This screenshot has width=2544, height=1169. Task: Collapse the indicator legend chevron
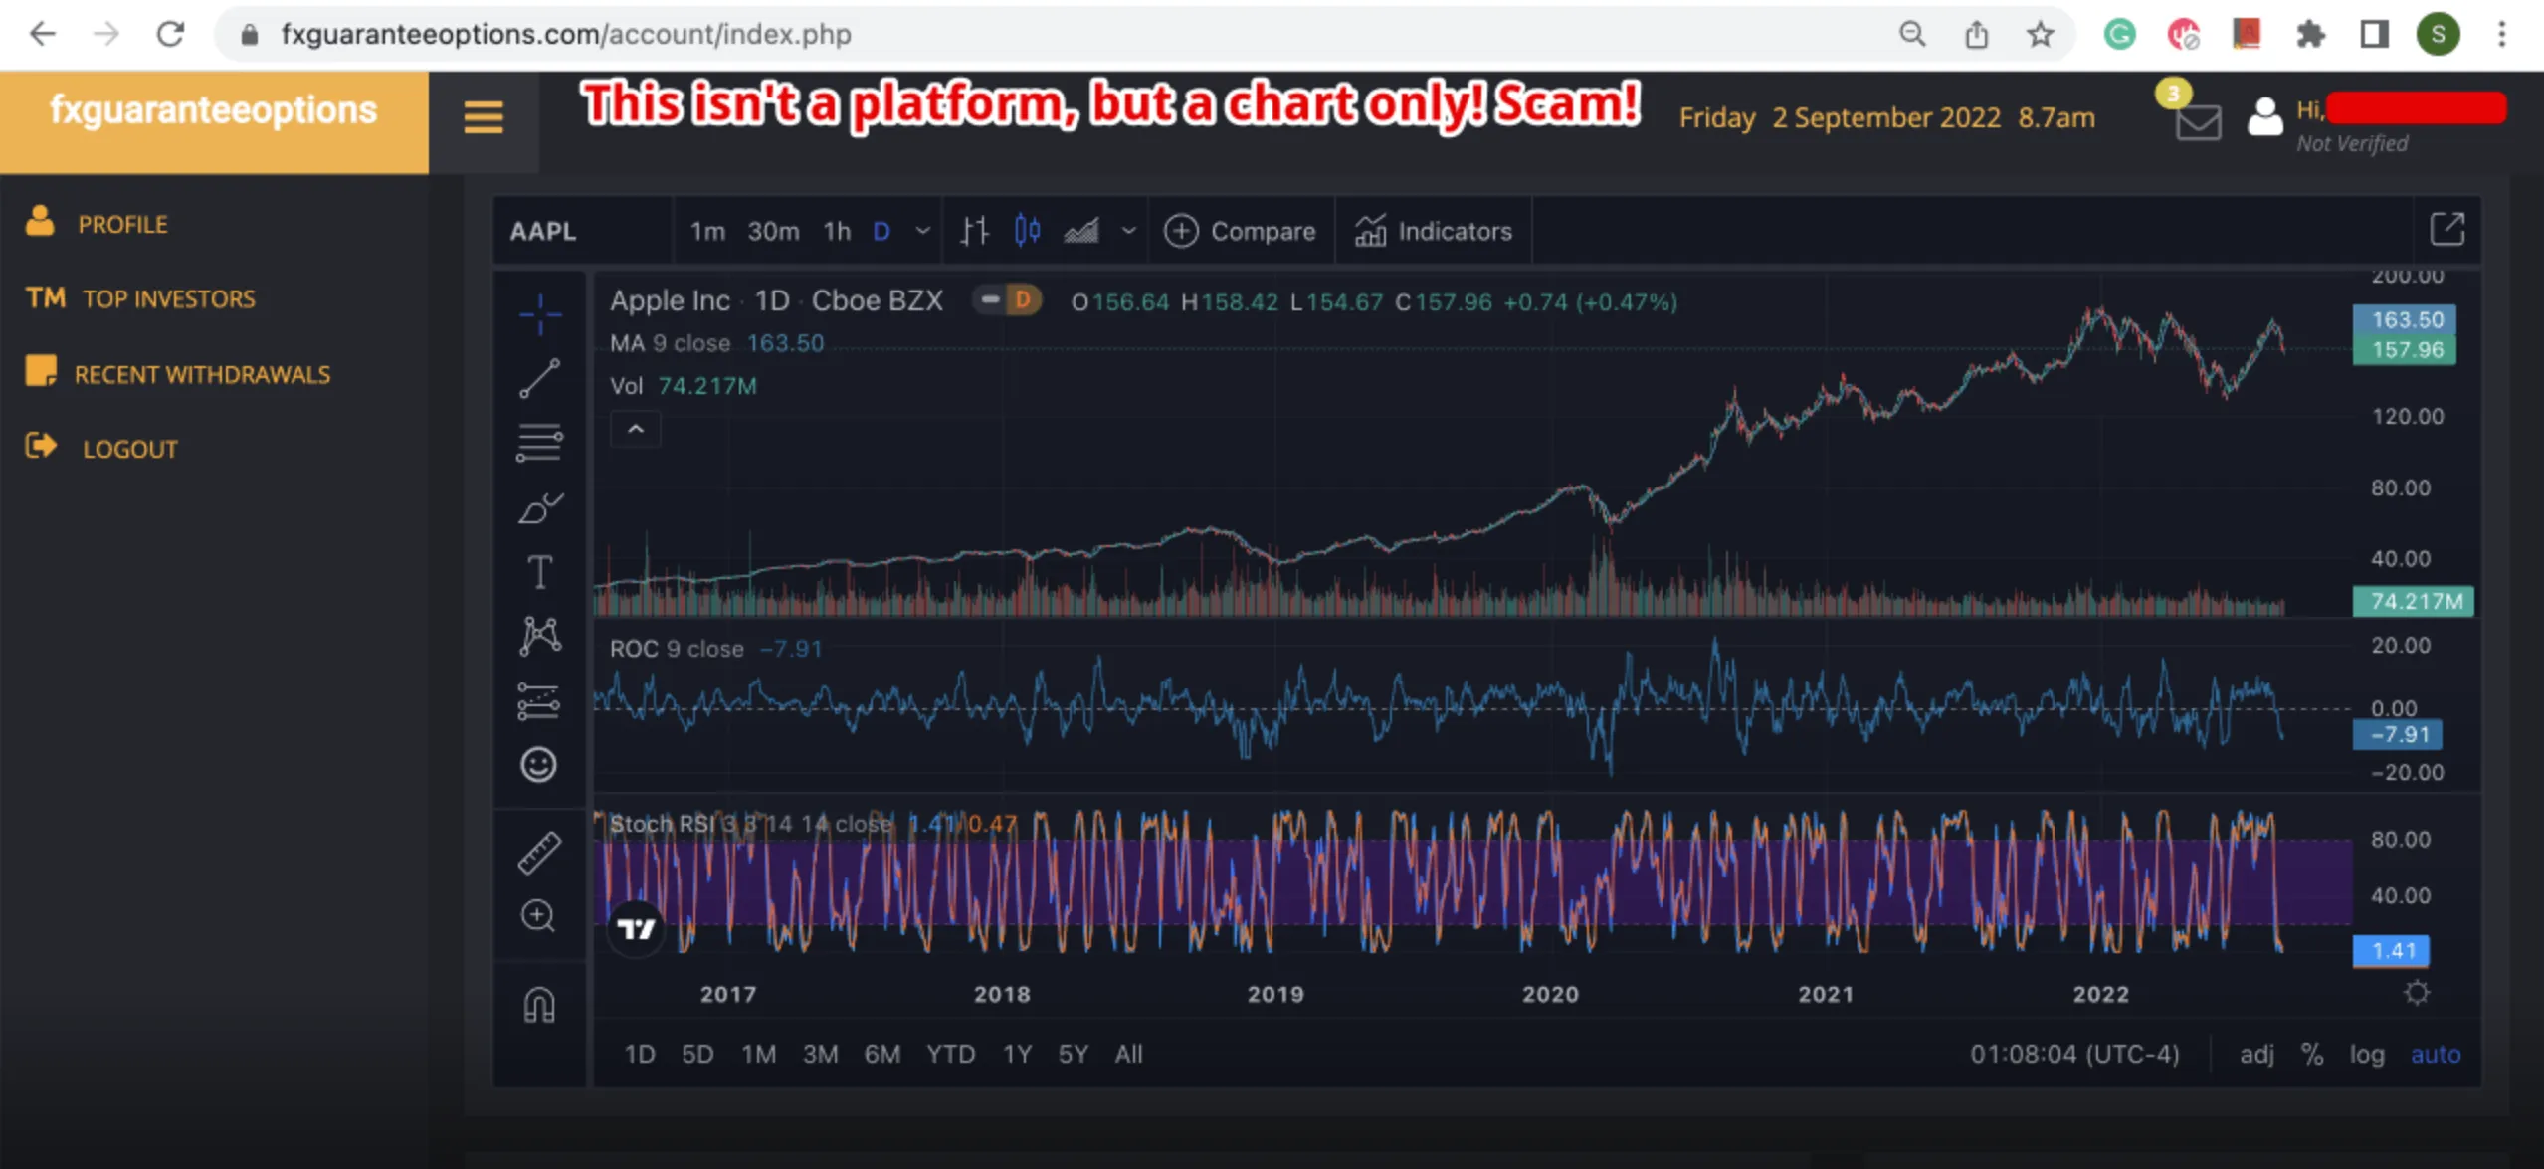click(636, 430)
